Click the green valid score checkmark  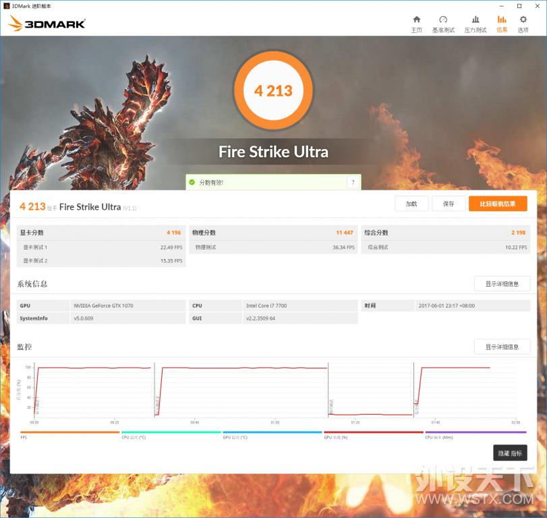(192, 182)
